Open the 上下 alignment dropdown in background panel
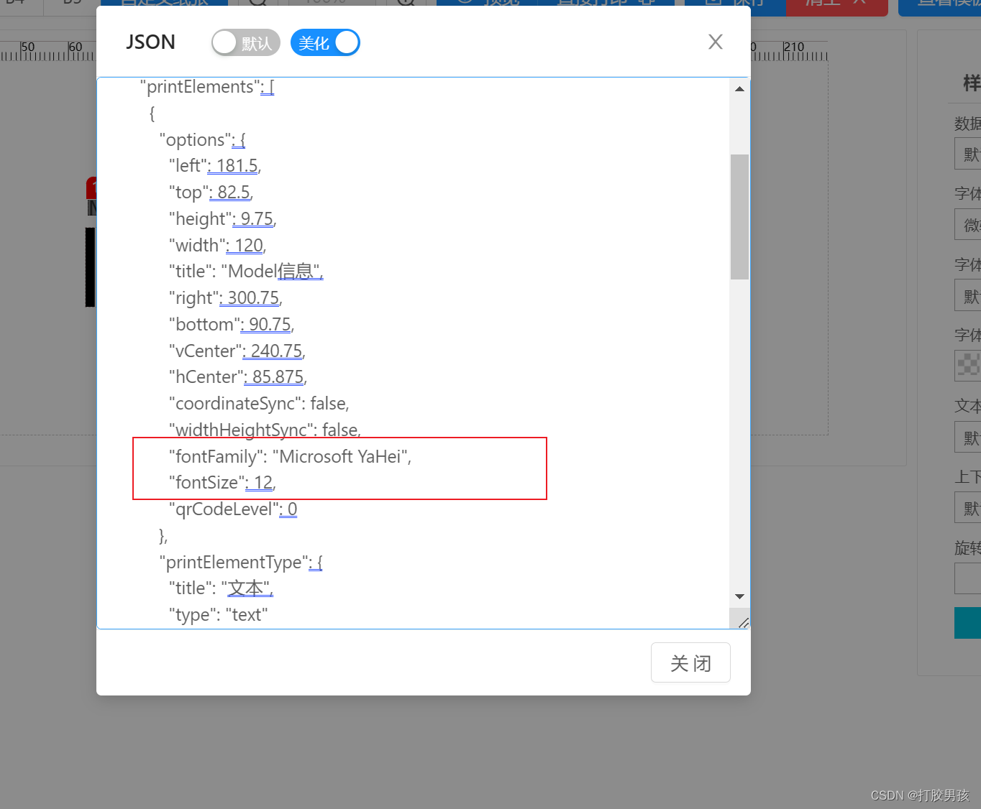This screenshot has height=809, width=981. 967,507
